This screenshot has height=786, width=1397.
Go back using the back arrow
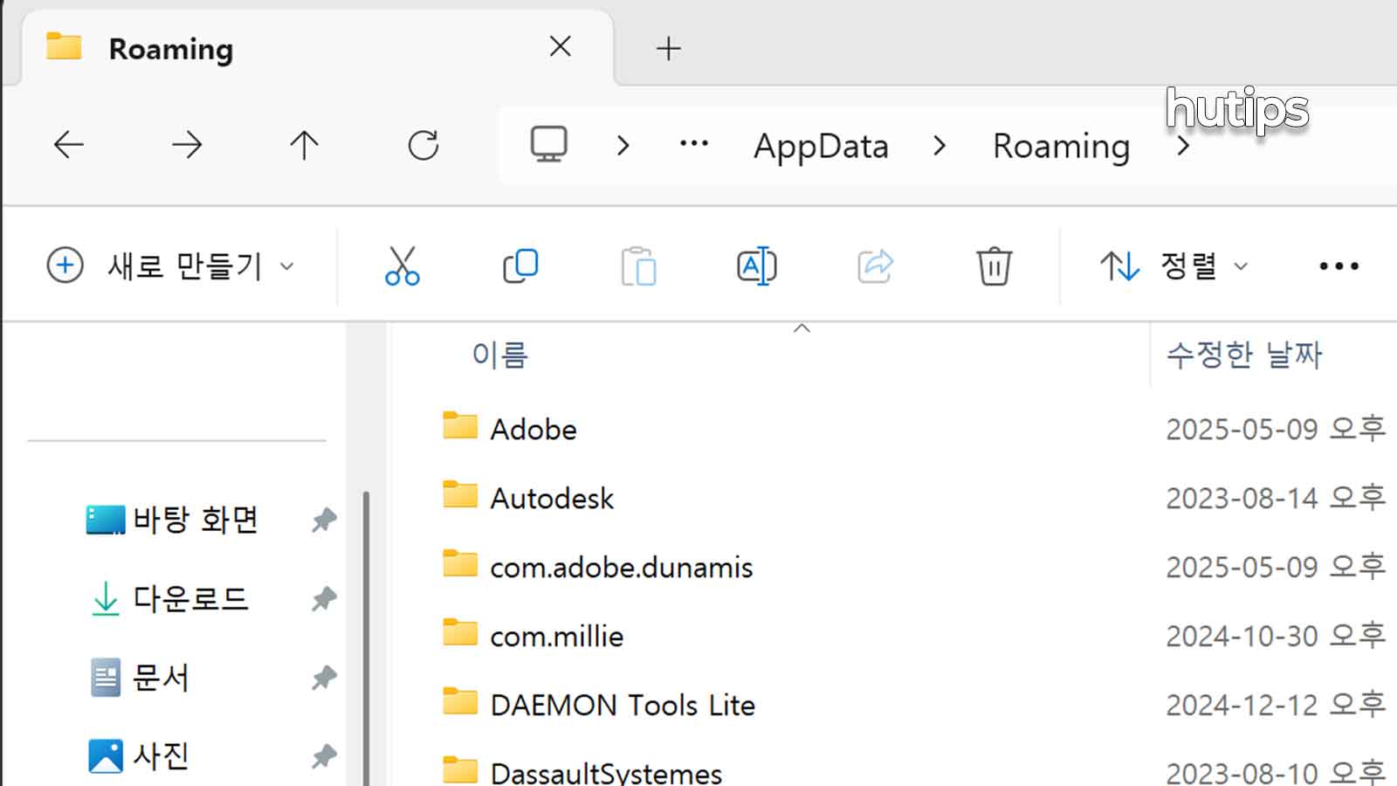(x=69, y=145)
